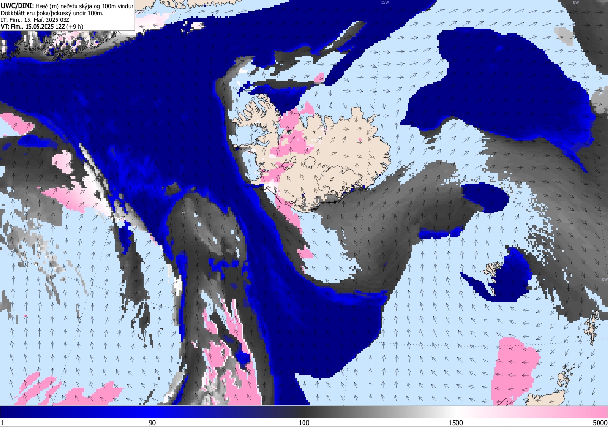Viewport: 608px width, 427px height.
Task: Click the scale label '90'
Action: [152, 423]
